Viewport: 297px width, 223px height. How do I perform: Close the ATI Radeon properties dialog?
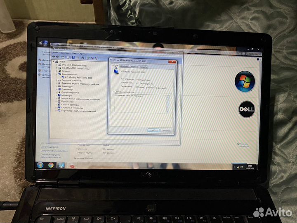[172, 62]
